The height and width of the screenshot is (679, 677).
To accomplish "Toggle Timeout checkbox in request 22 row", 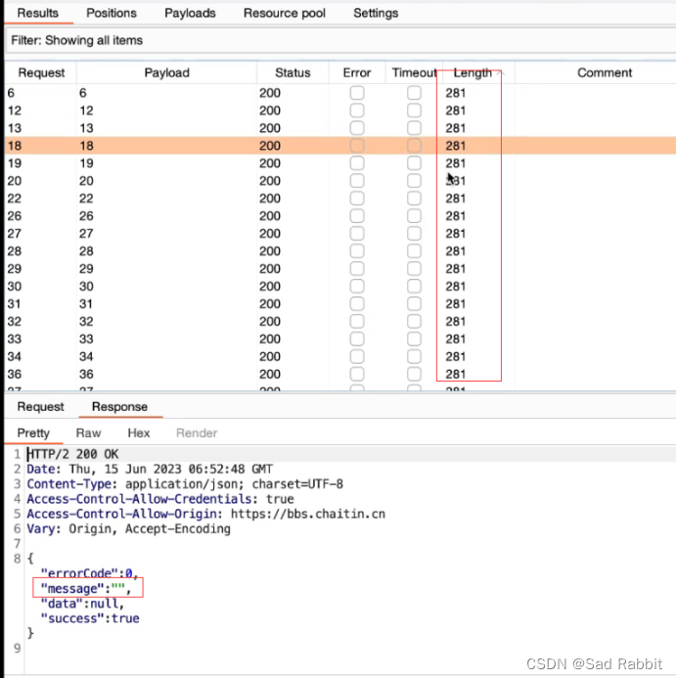I will point(414,199).
